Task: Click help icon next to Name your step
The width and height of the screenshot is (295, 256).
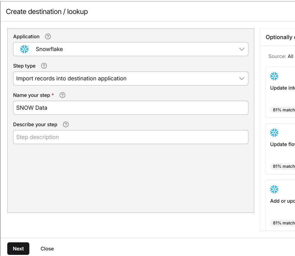Action: point(63,95)
